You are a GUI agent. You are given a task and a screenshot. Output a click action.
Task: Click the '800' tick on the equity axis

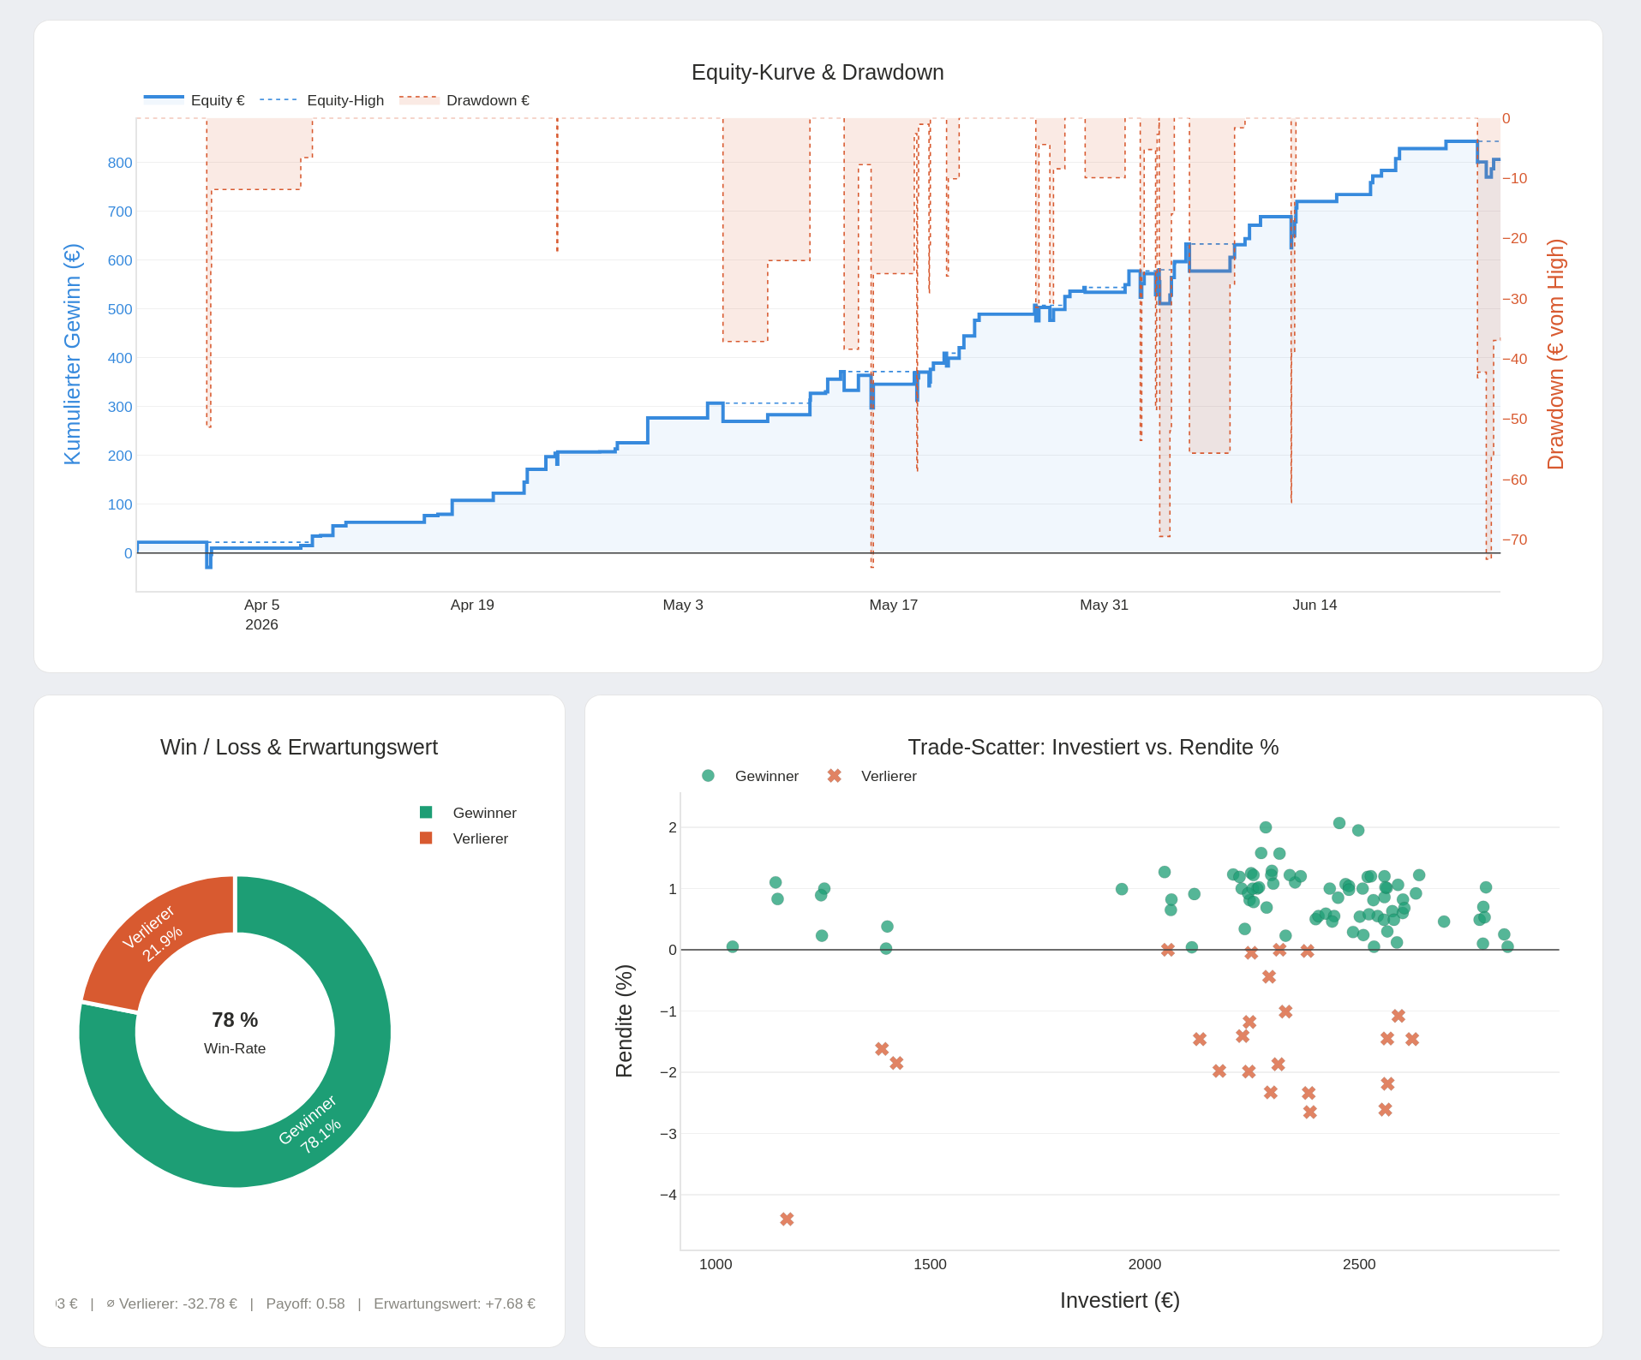pyautogui.click(x=120, y=163)
